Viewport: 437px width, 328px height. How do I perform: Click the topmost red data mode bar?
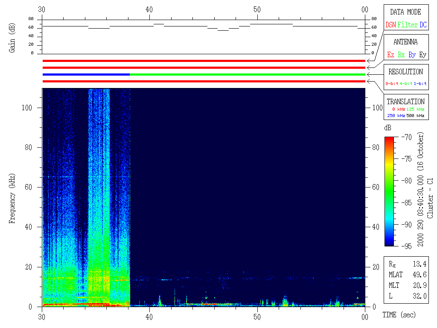[204, 61]
